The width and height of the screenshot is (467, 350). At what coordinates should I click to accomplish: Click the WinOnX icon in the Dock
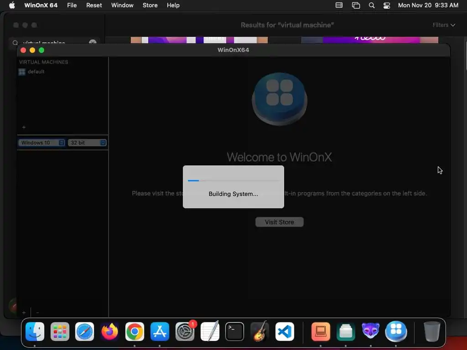(396, 331)
